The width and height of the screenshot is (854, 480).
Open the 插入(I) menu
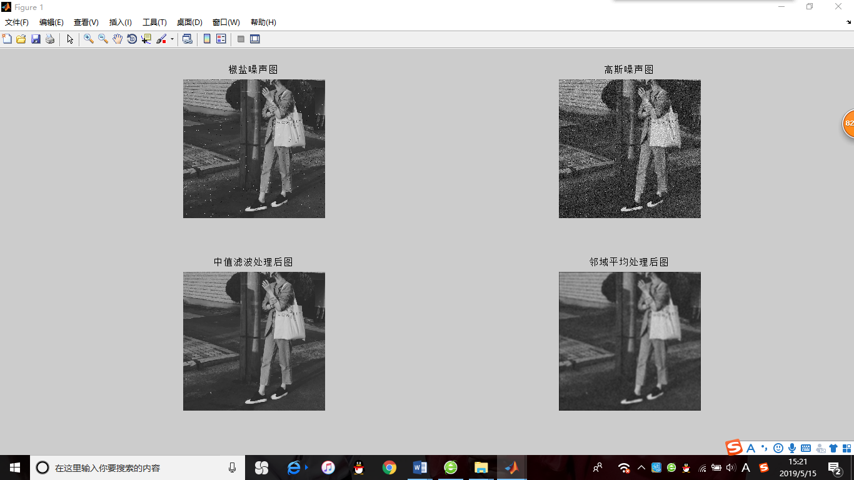pos(120,22)
